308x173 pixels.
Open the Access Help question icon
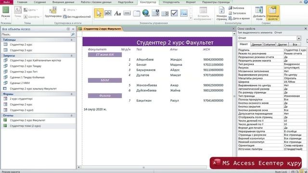306,2
